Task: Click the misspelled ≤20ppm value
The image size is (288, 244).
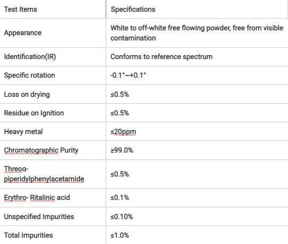Action: (x=123, y=132)
